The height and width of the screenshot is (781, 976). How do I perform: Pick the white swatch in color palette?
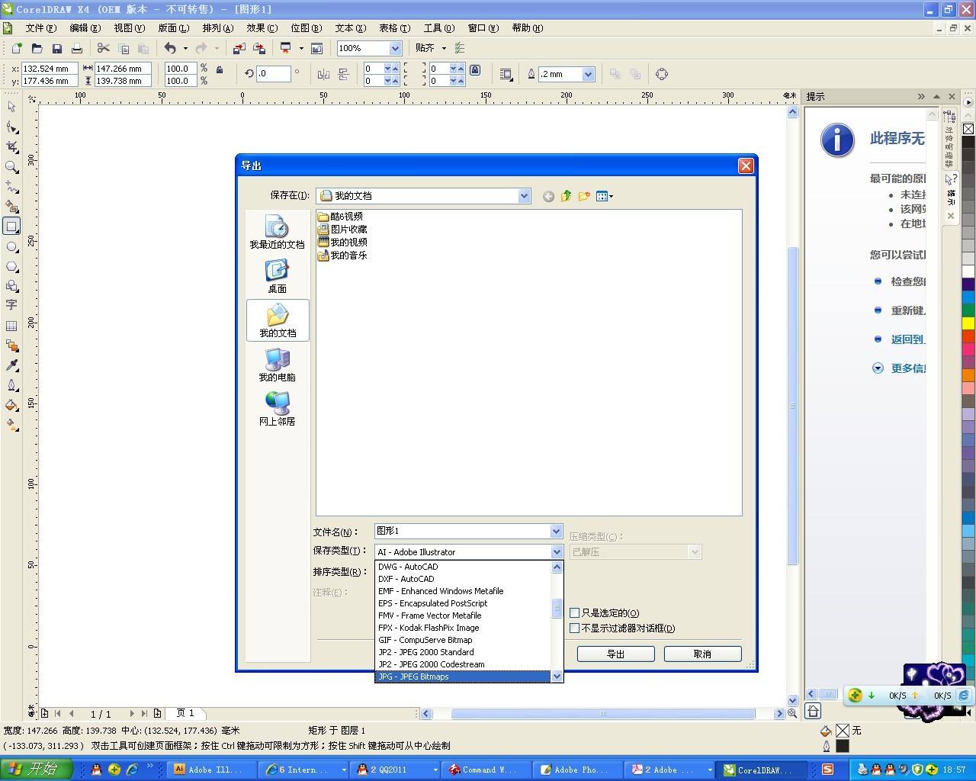coord(968,272)
